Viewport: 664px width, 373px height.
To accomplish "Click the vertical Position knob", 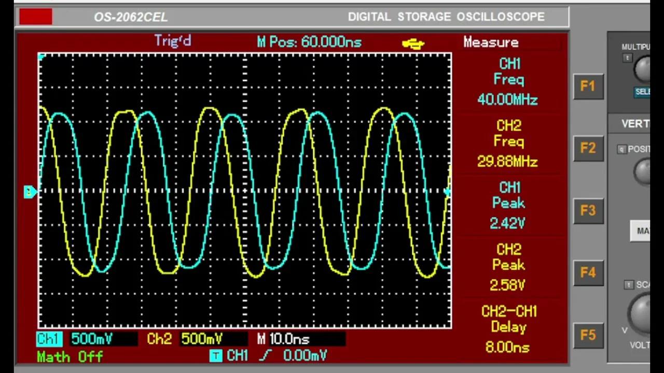I will (643, 171).
